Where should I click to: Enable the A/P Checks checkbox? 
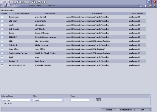point(2,29)
